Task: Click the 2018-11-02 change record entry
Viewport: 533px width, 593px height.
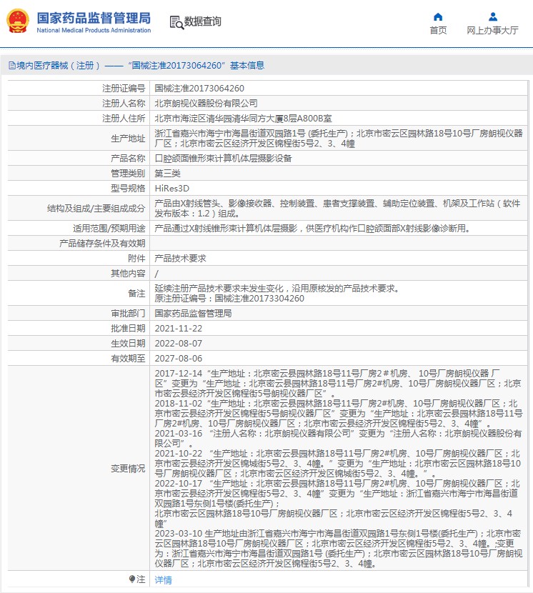Action: pyautogui.click(x=338, y=414)
